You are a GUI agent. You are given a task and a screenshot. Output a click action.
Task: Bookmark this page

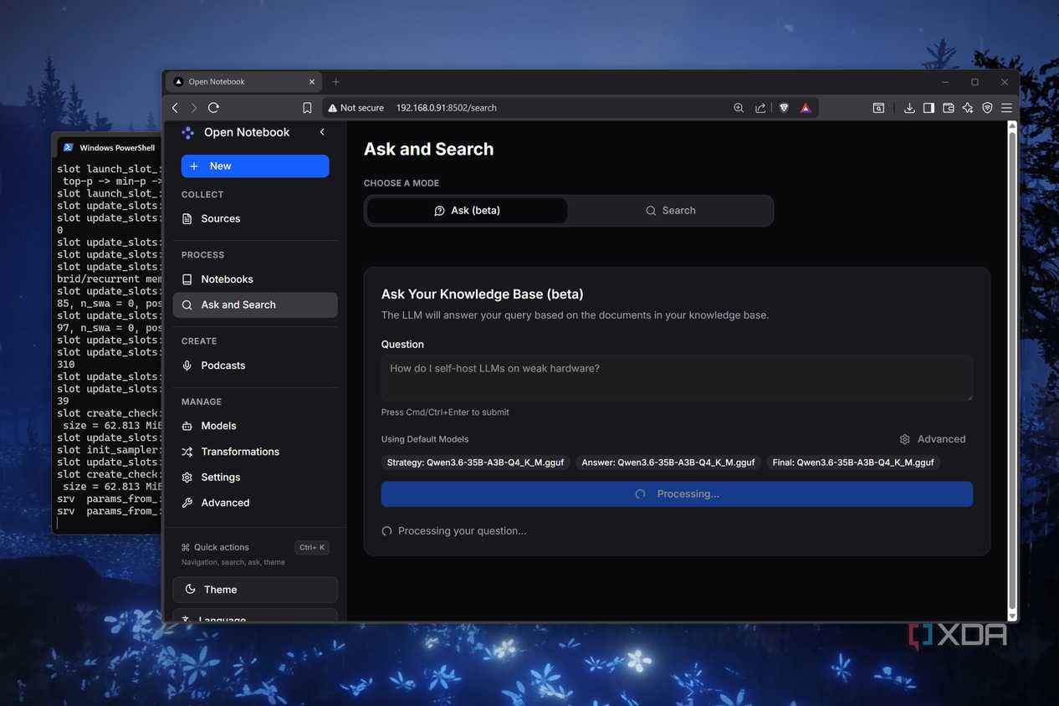pos(307,108)
